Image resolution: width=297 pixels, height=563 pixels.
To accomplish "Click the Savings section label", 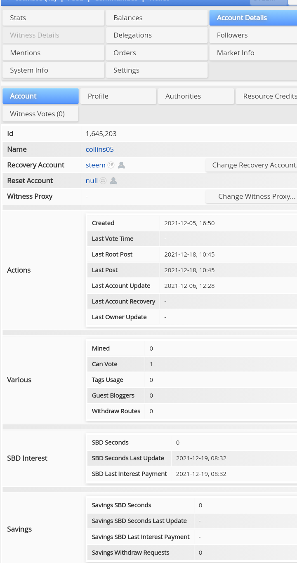I will click(19, 529).
